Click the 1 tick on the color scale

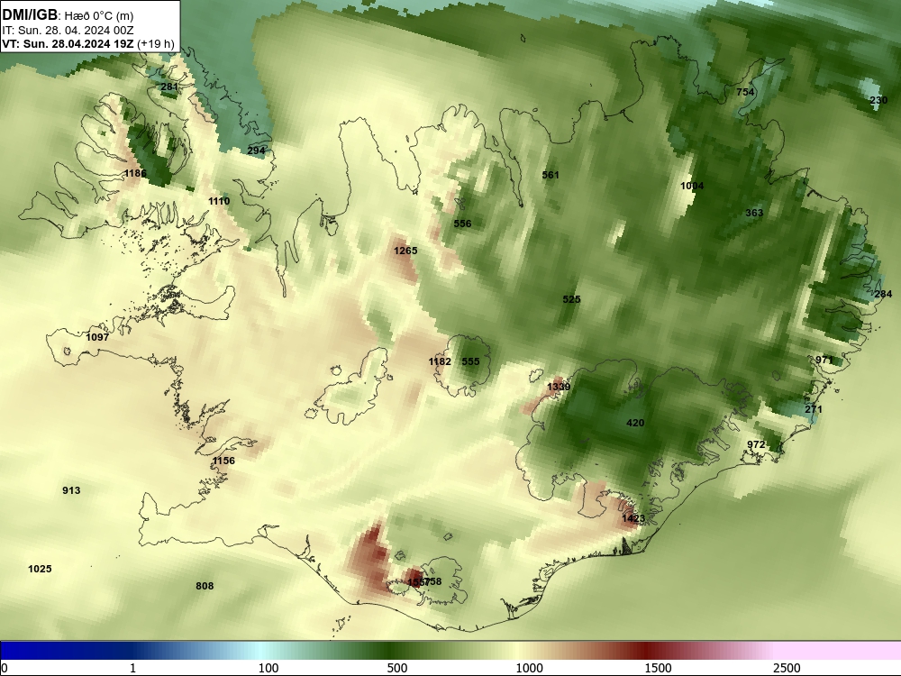[132, 668]
